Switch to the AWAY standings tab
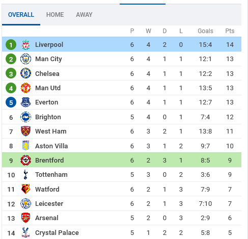This screenshot has height=239, width=248. point(84,15)
